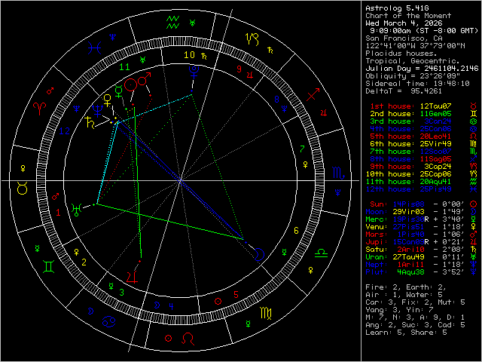Image resolution: width=482 pixels, height=362 pixels.
Task: Click the 'Yang: 3, Yin: 7' line
Action: 400,310
